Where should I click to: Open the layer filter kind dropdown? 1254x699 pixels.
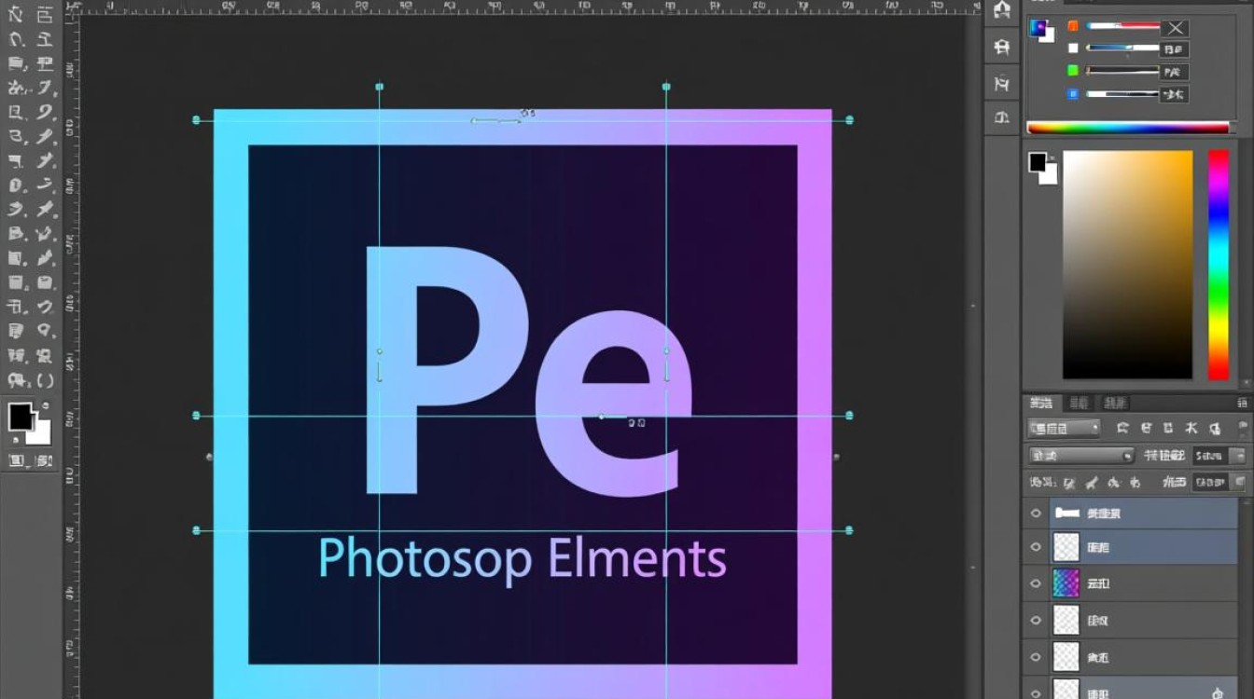click(1065, 428)
